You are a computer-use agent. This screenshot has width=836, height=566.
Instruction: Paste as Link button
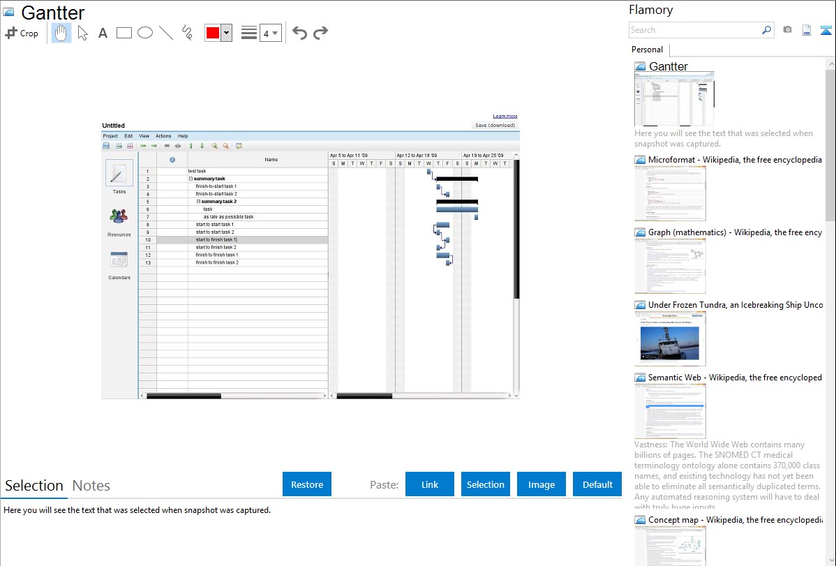coord(430,484)
